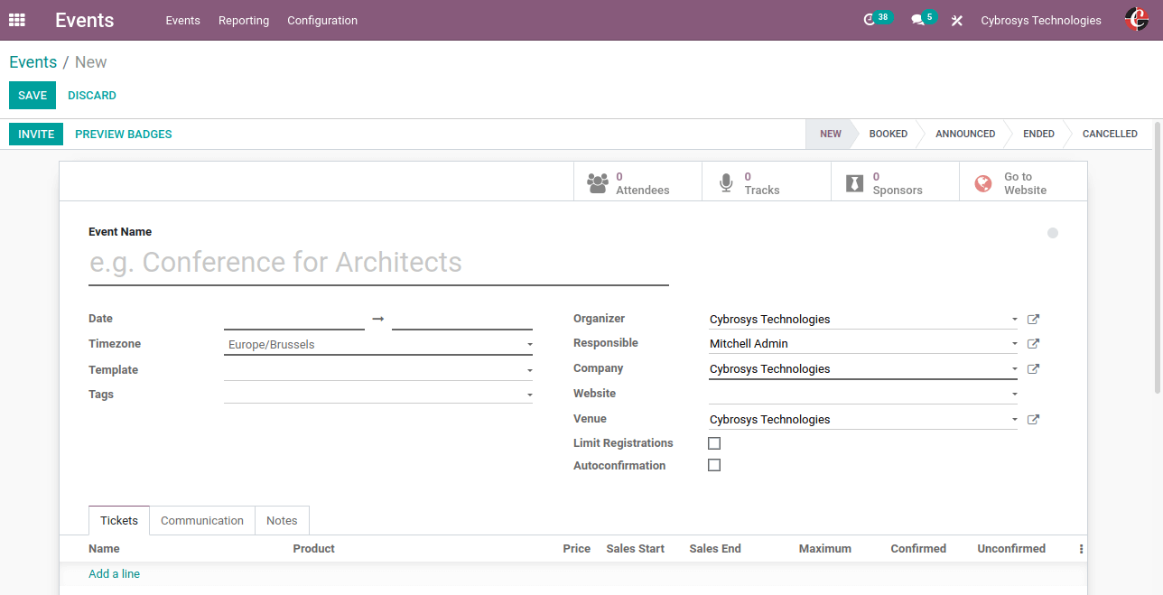Click the Attendees people icon
This screenshot has height=595, width=1163.
pyautogui.click(x=598, y=183)
